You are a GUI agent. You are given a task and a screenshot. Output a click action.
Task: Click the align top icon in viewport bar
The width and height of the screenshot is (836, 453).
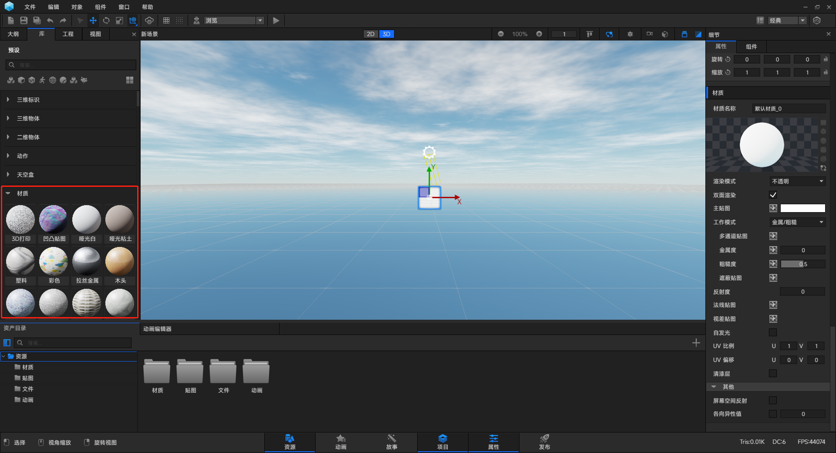click(590, 34)
